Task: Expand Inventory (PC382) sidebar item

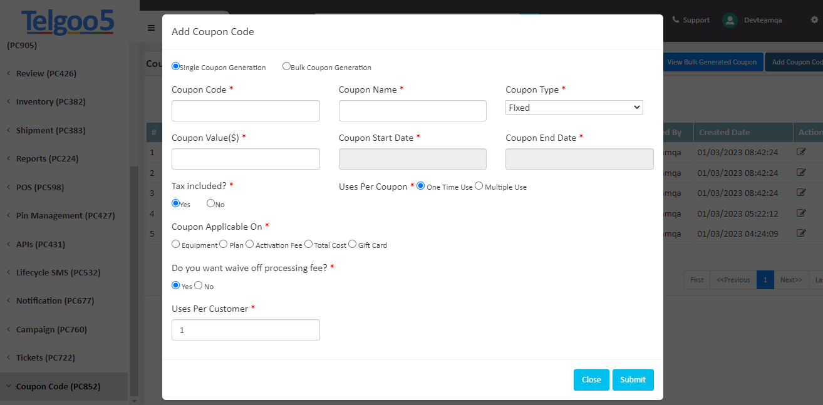Action: click(51, 101)
